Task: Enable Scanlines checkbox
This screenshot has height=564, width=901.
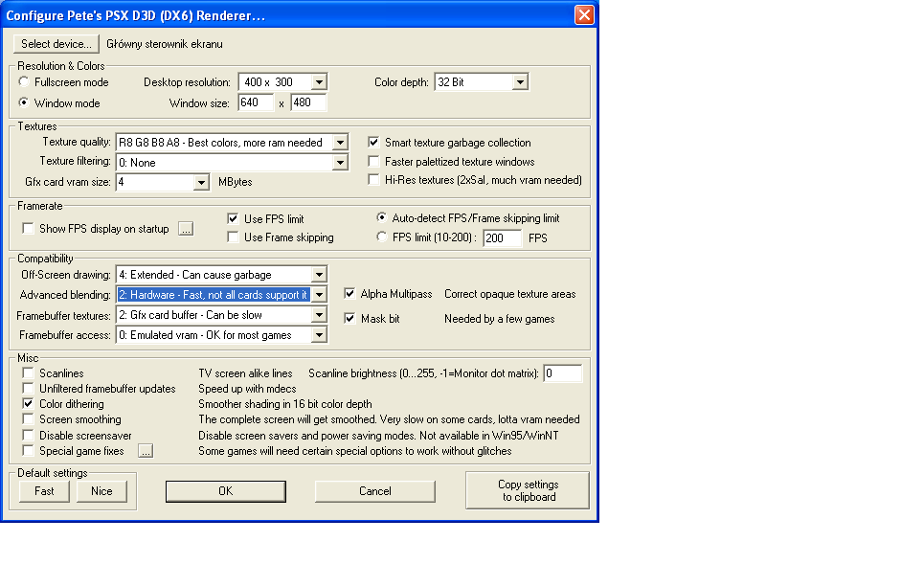Action: (28, 372)
